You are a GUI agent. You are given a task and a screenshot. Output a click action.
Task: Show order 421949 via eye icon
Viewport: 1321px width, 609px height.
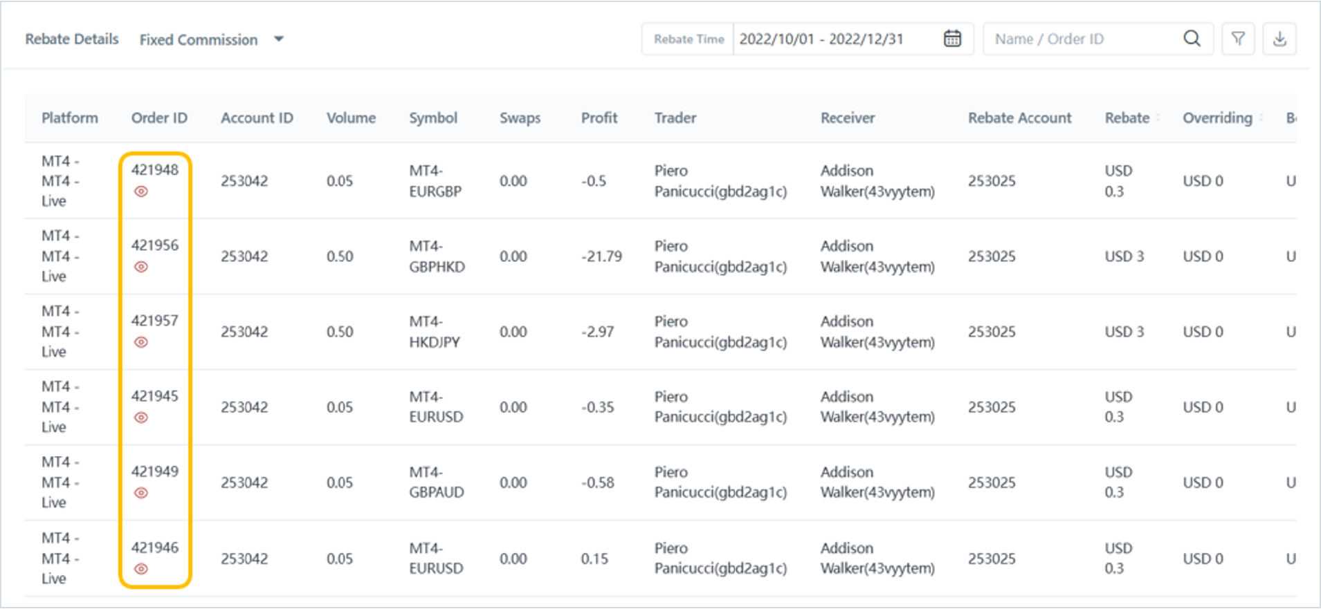pyautogui.click(x=141, y=493)
